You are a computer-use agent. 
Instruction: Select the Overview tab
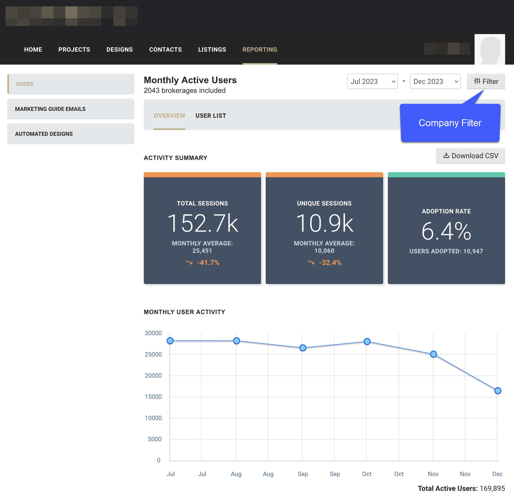[x=169, y=116]
